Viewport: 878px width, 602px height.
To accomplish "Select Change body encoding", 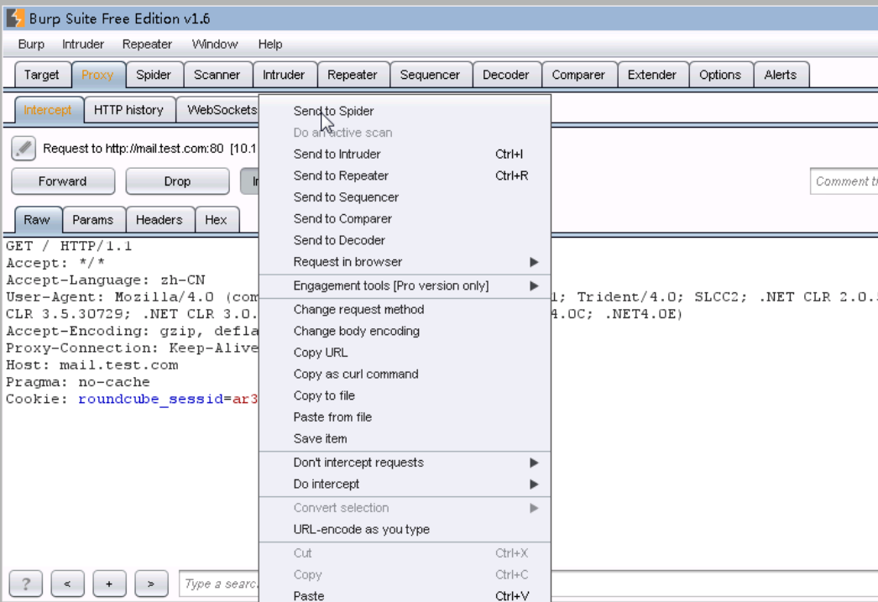I will coord(405,331).
